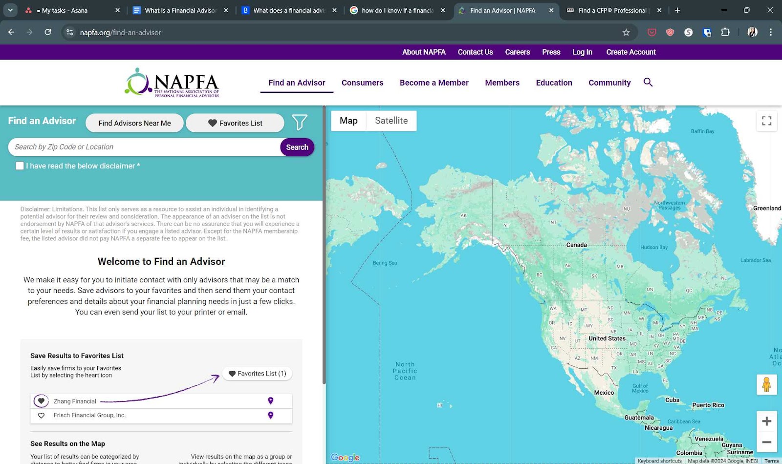Open the Find an Advisor menu
This screenshot has width=782, height=464.
click(x=297, y=83)
